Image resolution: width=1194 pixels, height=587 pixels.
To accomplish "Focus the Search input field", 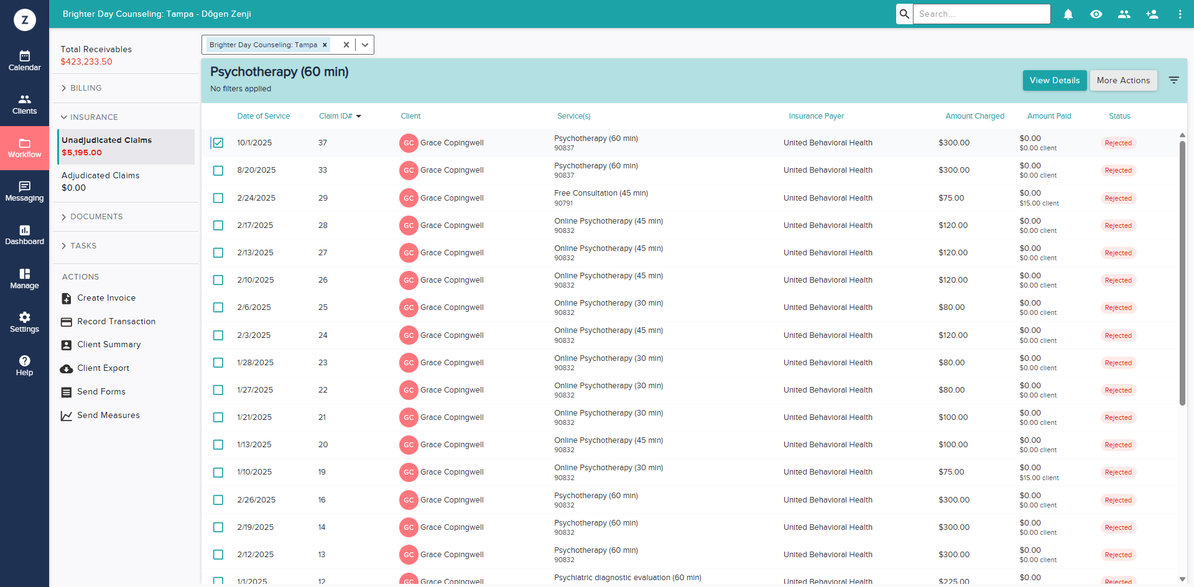I will [981, 14].
